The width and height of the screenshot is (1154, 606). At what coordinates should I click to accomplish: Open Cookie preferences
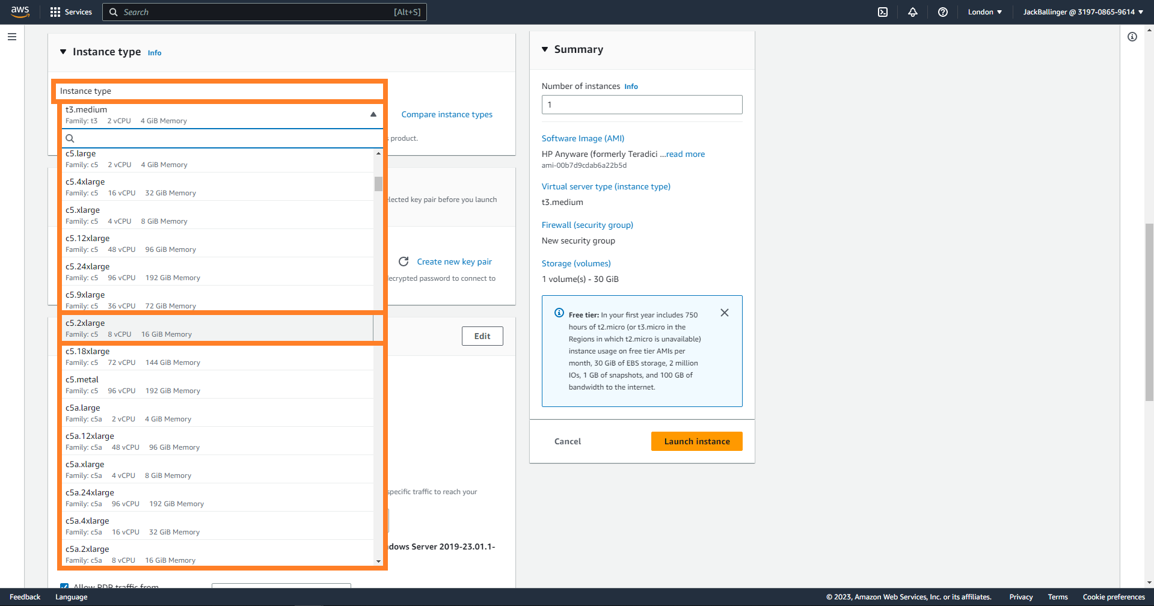click(1114, 597)
